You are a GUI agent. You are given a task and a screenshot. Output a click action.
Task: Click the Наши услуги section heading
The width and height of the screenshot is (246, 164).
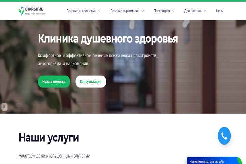click(x=49, y=138)
